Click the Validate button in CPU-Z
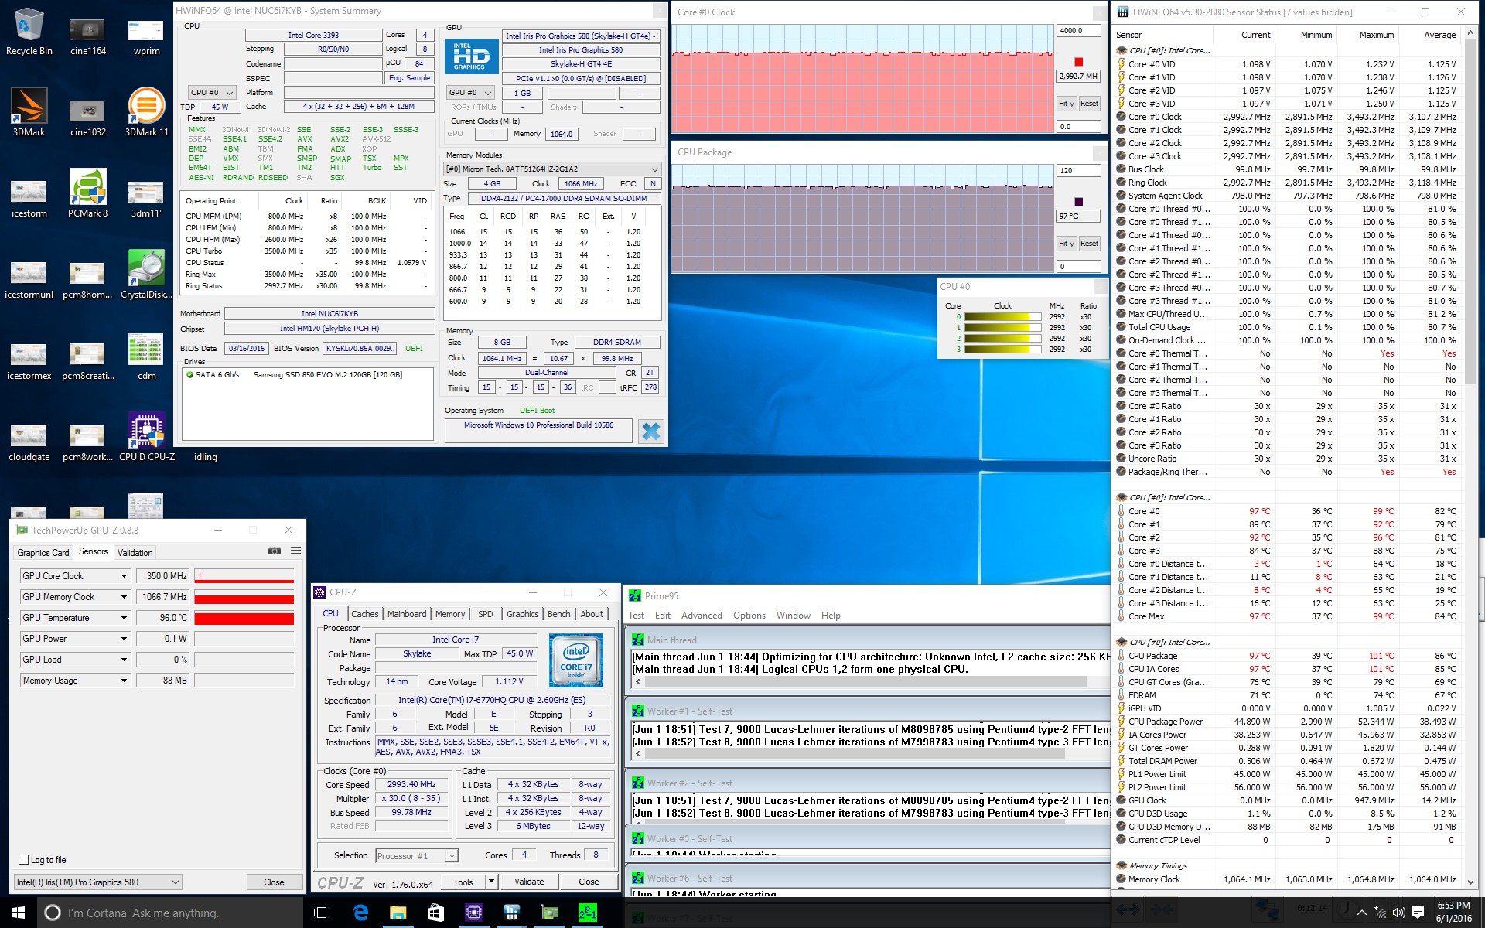 (x=529, y=882)
